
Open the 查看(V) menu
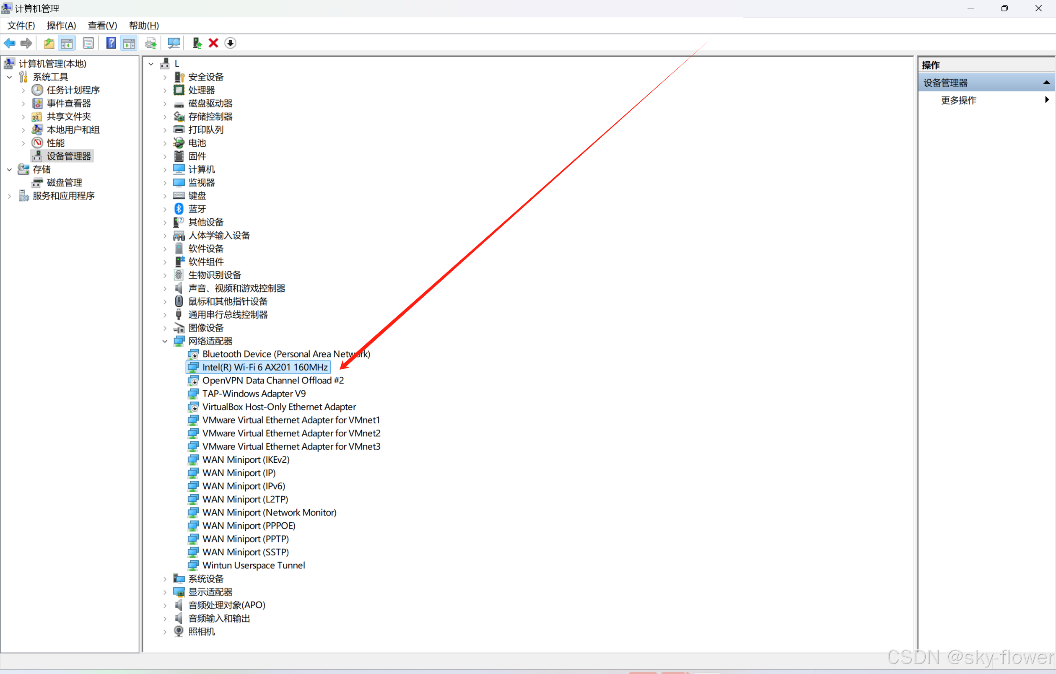pyautogui.click(x=102, y=26)
